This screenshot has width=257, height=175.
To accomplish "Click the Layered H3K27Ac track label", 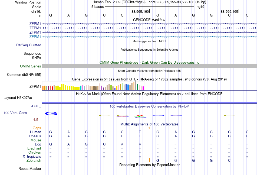I will (18, 98).
